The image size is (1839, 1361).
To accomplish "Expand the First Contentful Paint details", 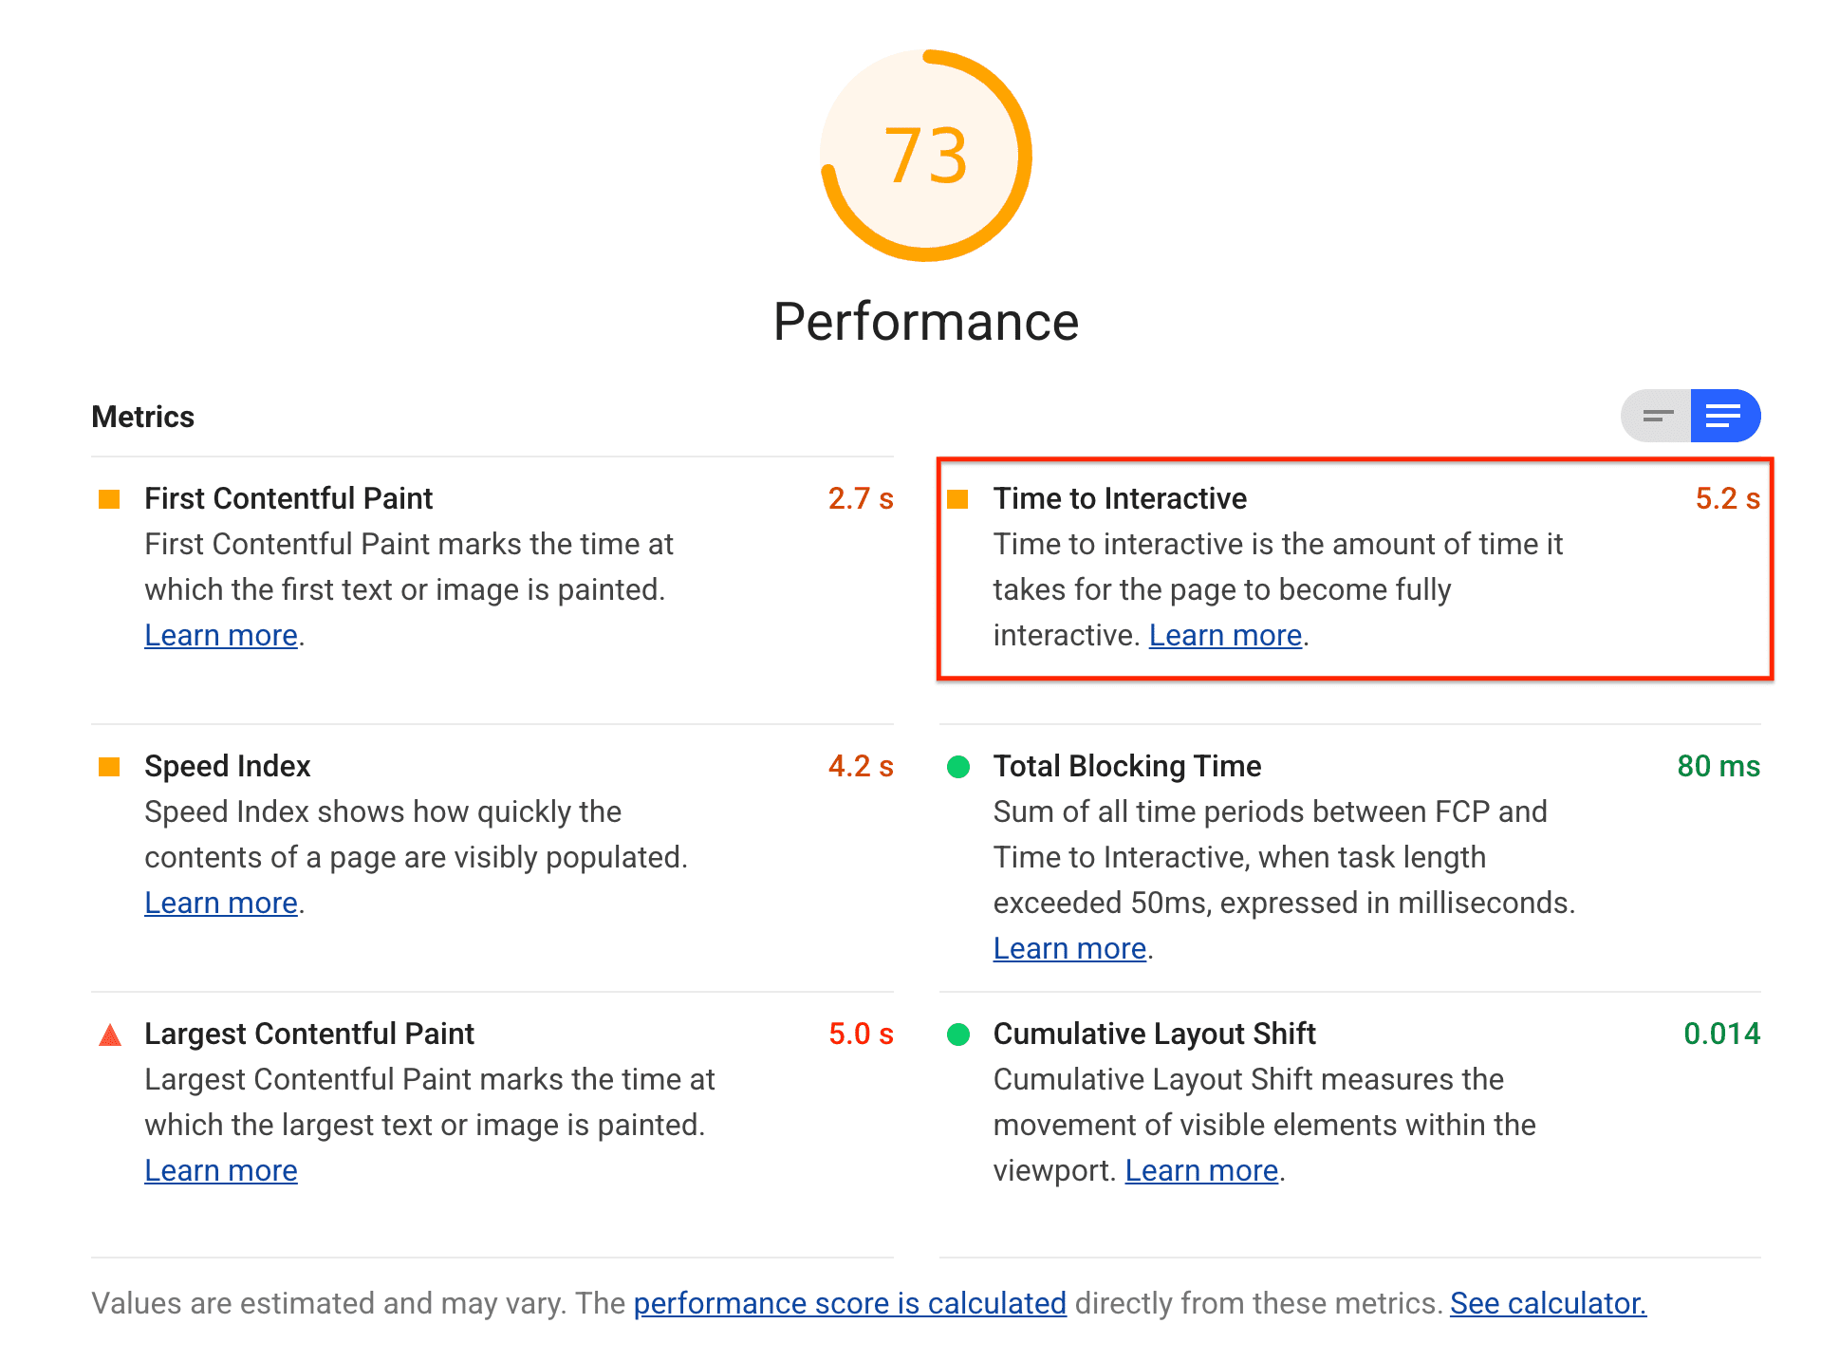I will coord(291,499).
